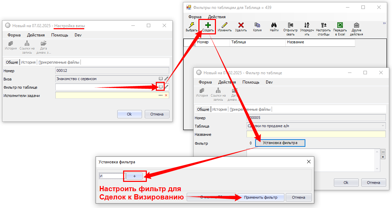
Task: Open the Настроить столбцы tool
Action: pyautogui.click(x=323, y=26)
